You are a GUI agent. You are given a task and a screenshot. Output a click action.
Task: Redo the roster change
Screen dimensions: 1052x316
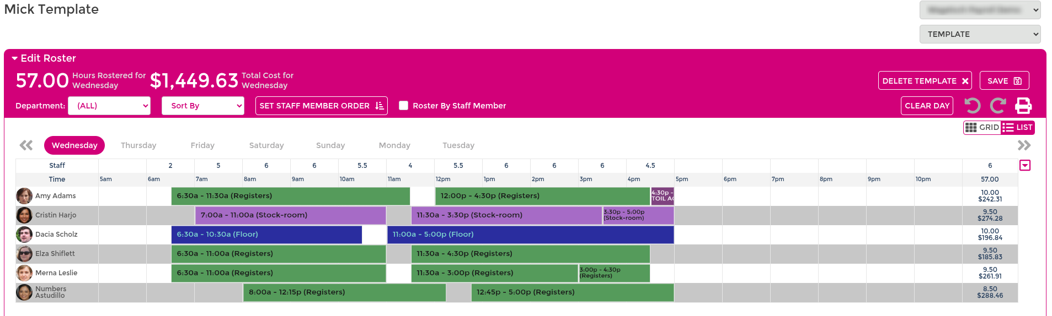998,105
